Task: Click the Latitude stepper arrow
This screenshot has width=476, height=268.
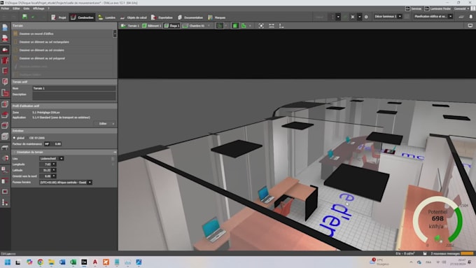Action: 54,170
